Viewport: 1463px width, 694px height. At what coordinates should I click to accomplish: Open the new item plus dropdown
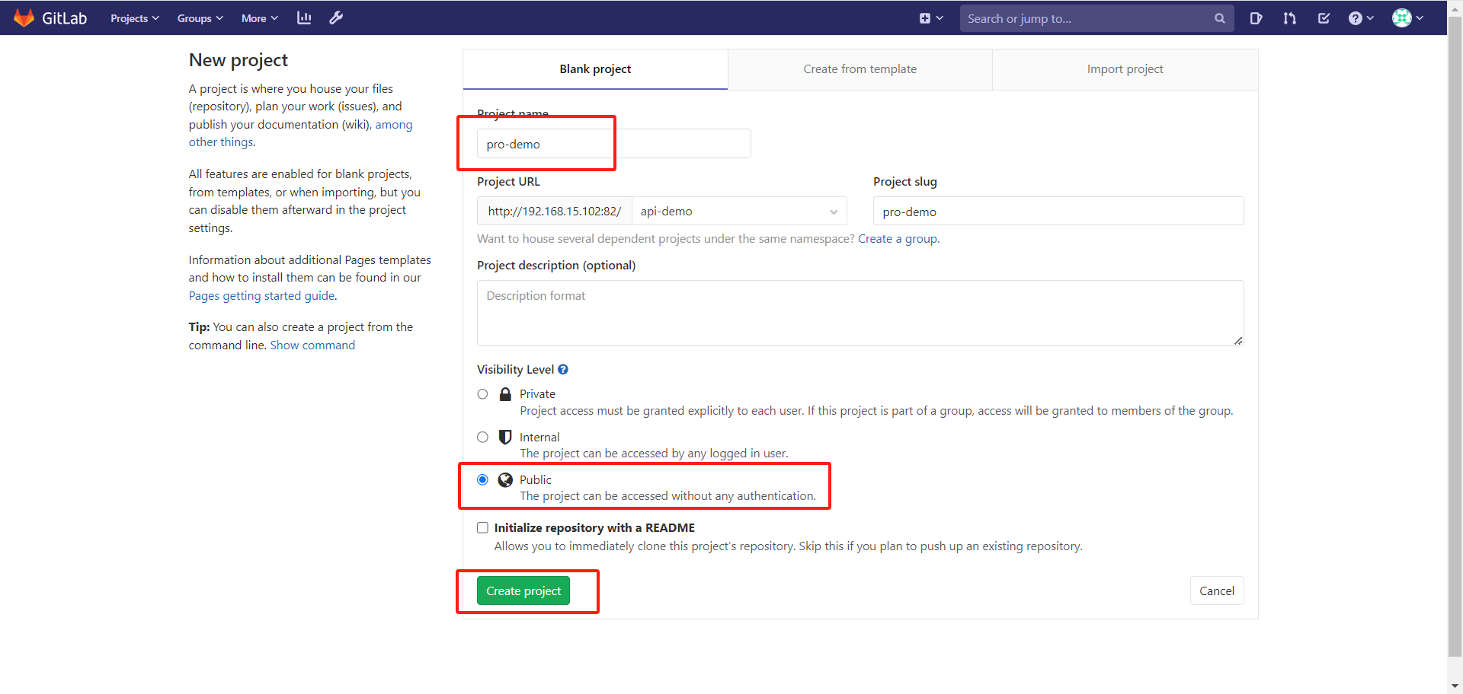point(931,18)
